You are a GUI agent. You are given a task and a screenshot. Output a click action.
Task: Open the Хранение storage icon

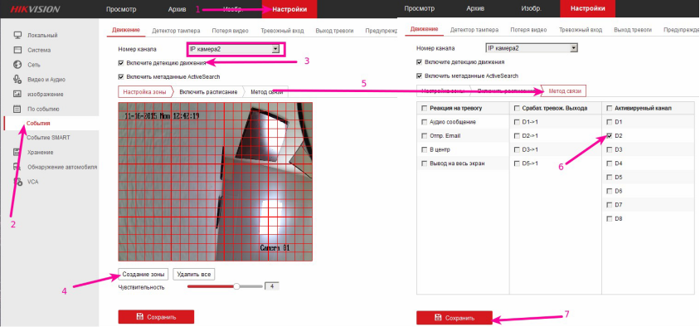(x=18, y=153)
